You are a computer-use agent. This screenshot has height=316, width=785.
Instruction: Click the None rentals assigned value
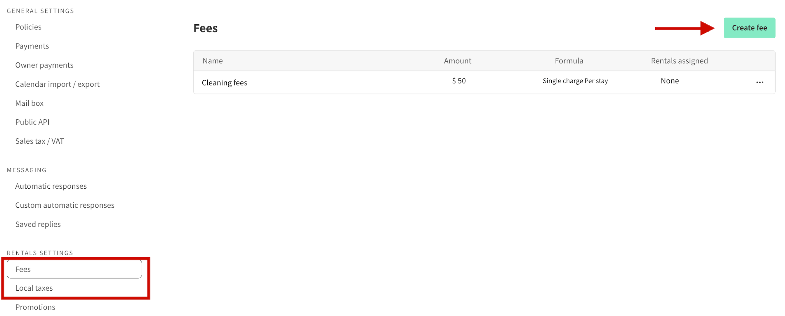coord(670,81)
